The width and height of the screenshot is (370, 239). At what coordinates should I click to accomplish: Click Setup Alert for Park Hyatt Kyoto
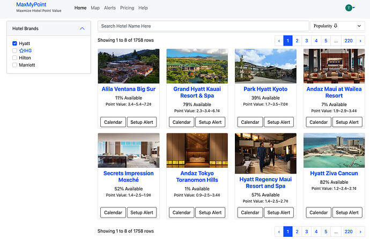(x=279, y=122)
